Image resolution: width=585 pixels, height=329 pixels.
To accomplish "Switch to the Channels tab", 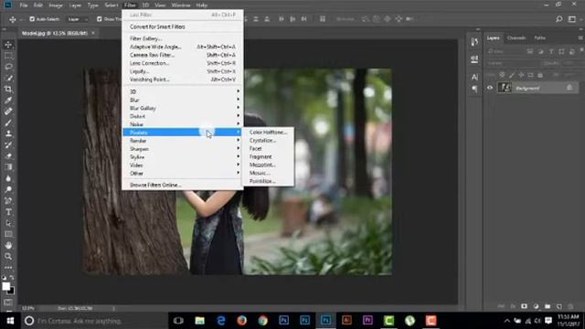I will point(516,37).
